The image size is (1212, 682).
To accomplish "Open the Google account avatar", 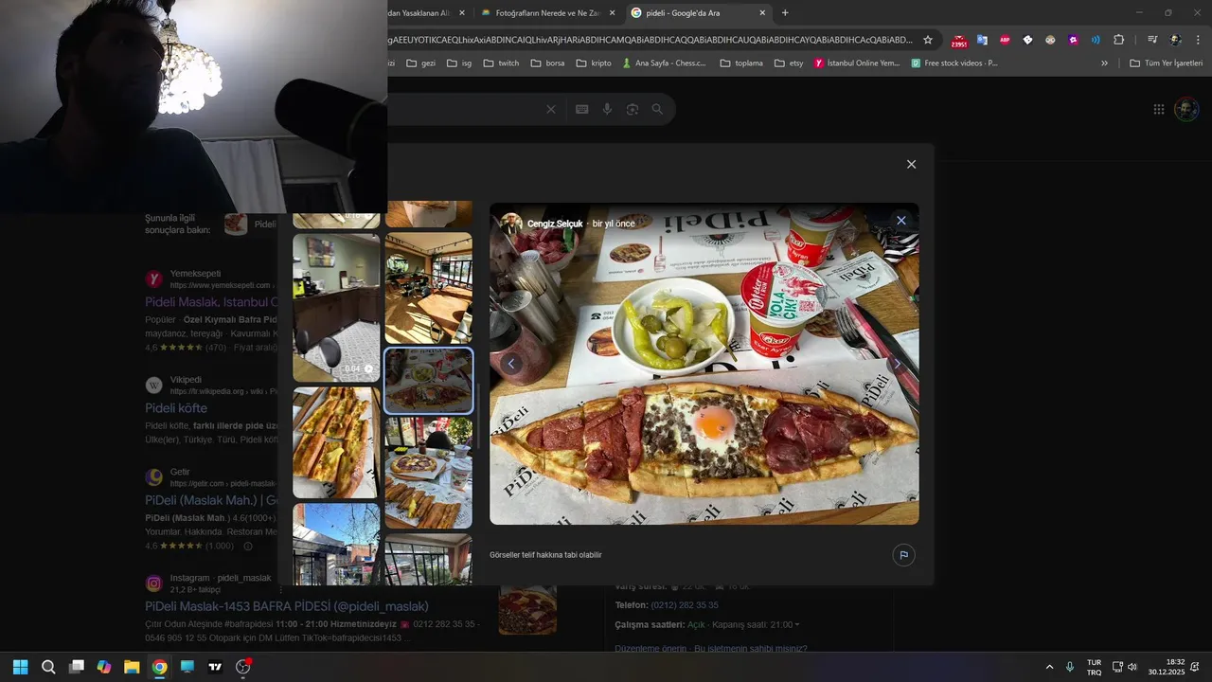I will pyautogui.click(x=1186, y=109).
